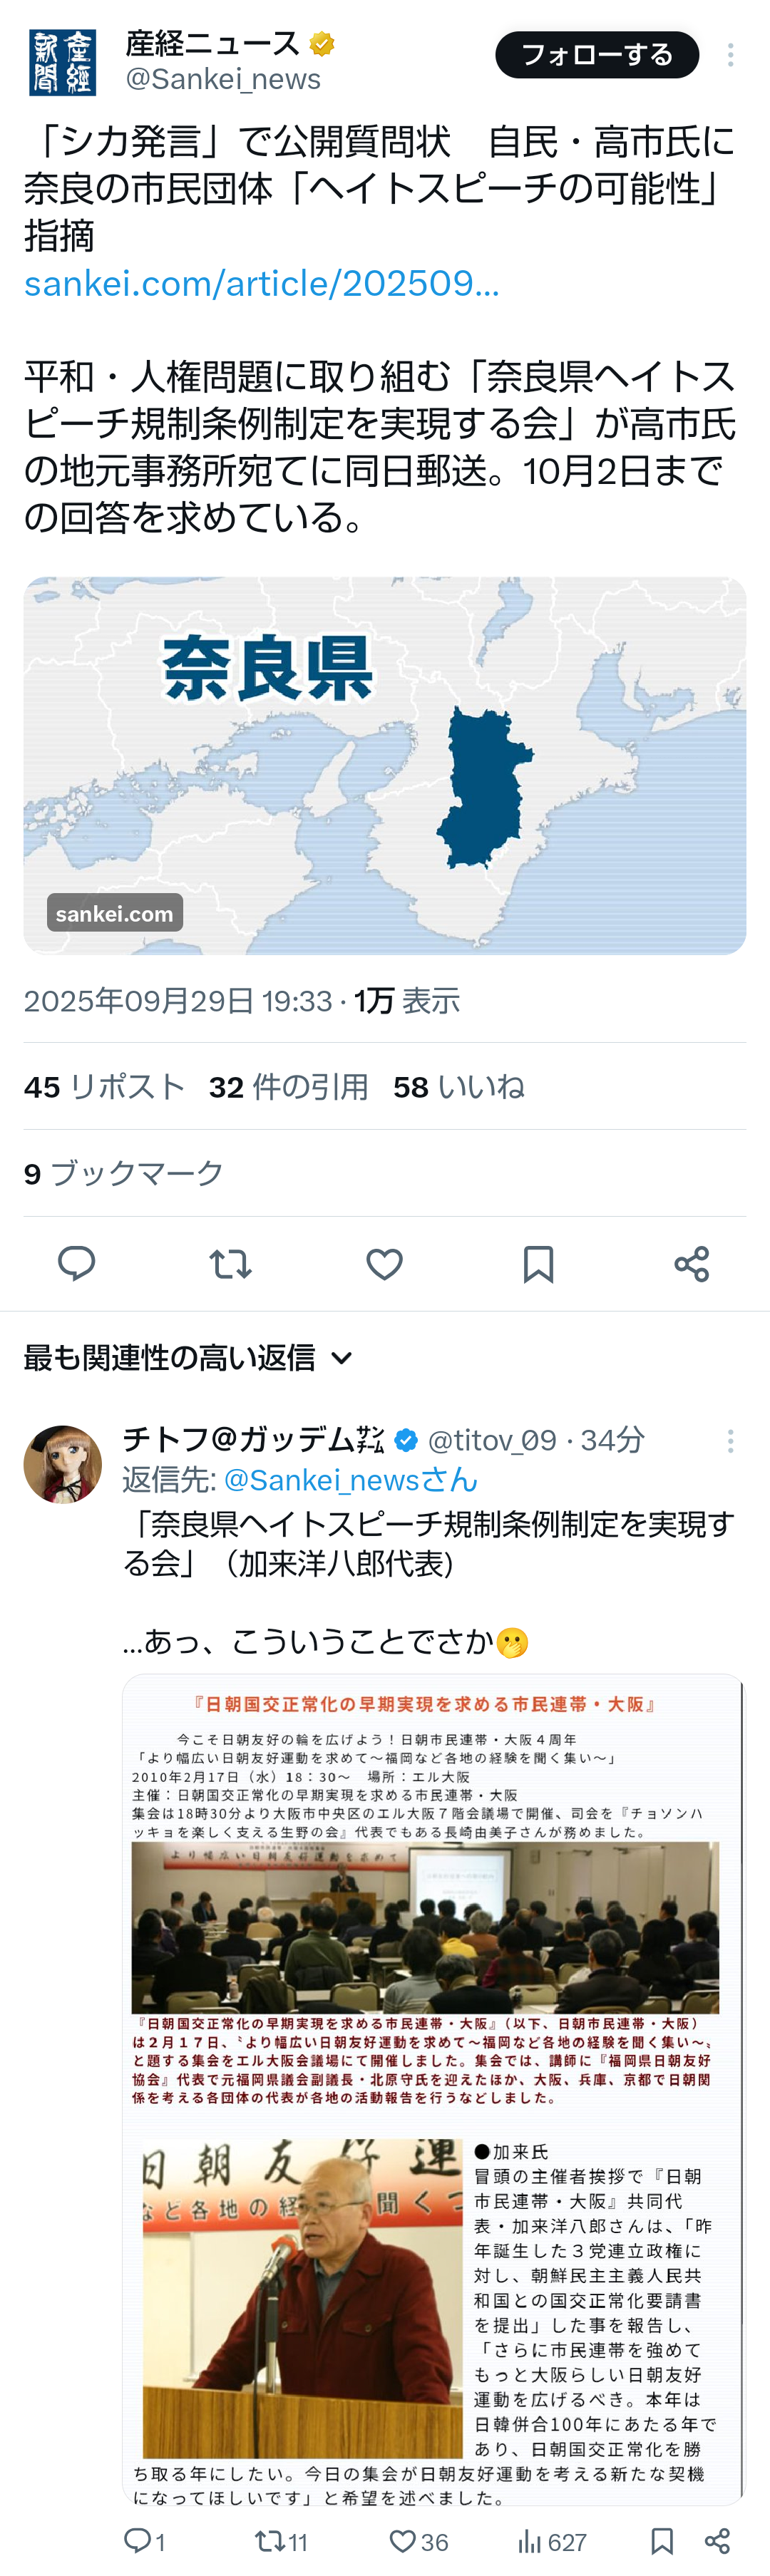Open more options on titov_09 reply
Viewport: 770px width, 2576px height.
(x=731, y=1441)
